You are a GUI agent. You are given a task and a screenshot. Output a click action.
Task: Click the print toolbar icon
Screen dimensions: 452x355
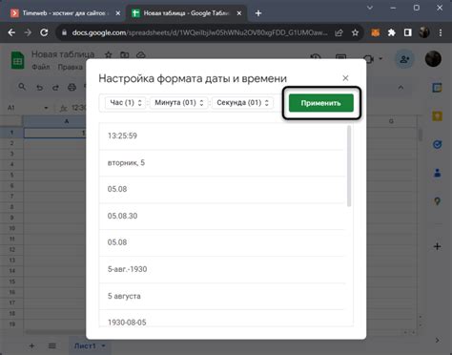click(72, 87)
